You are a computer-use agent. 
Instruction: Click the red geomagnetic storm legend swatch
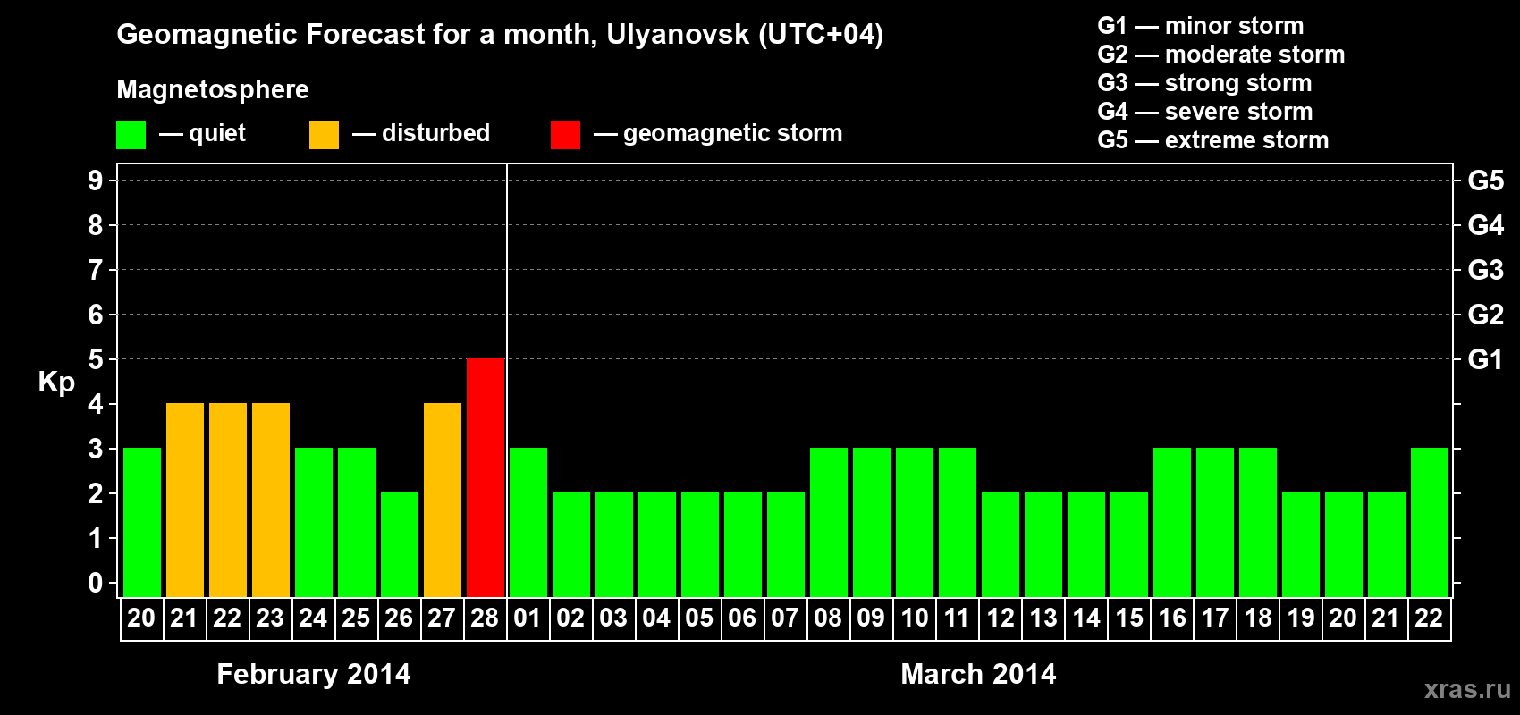[x=565, y=134]
